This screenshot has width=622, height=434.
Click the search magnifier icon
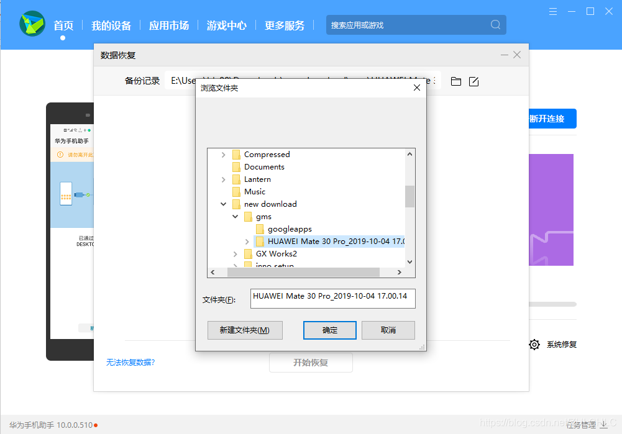click(x=495, y=24)
